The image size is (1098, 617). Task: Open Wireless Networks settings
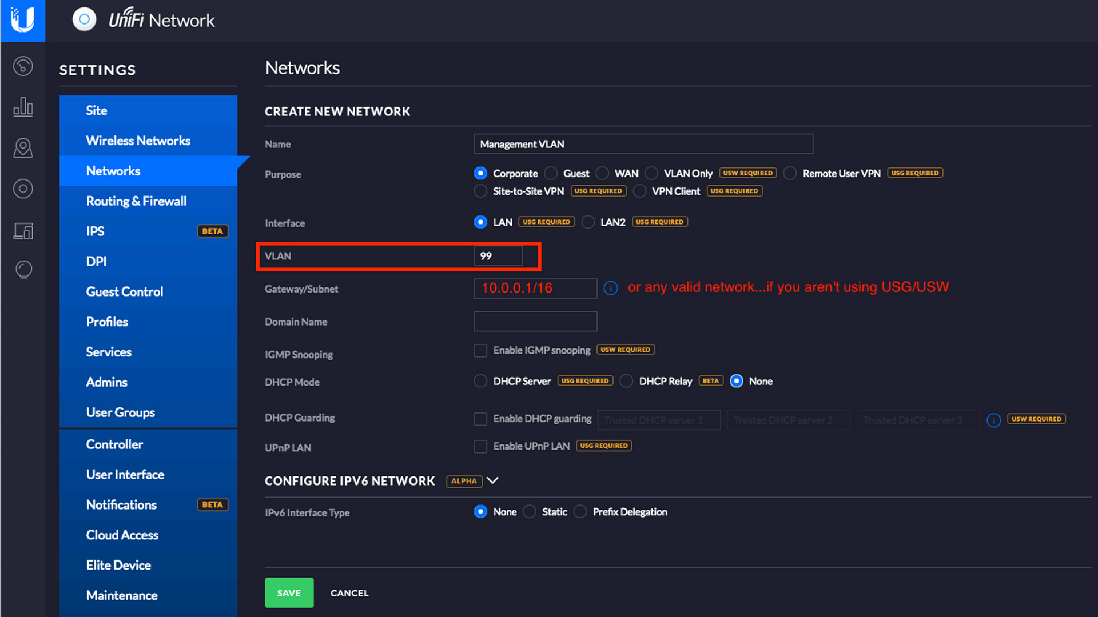(x=138, y=141)
